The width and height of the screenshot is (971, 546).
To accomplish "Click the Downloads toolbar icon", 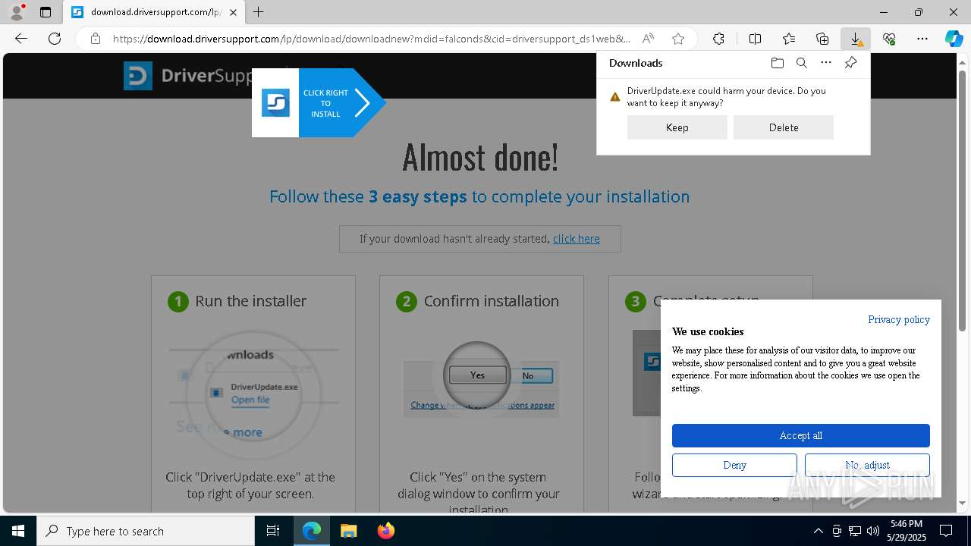I will (856, 39).
